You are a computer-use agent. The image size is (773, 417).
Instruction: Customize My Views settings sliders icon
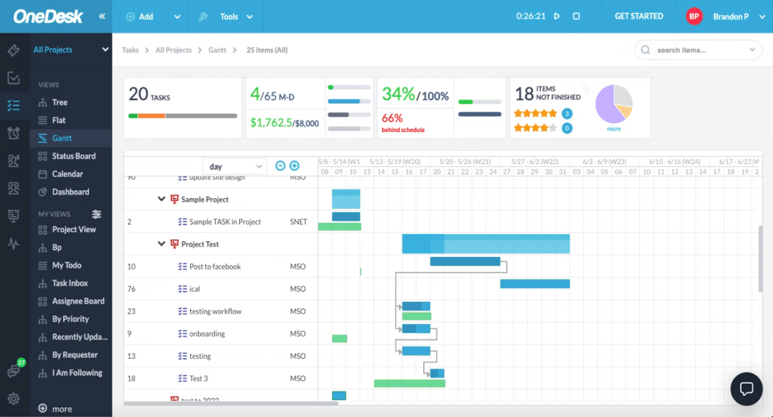click(97, 214)
